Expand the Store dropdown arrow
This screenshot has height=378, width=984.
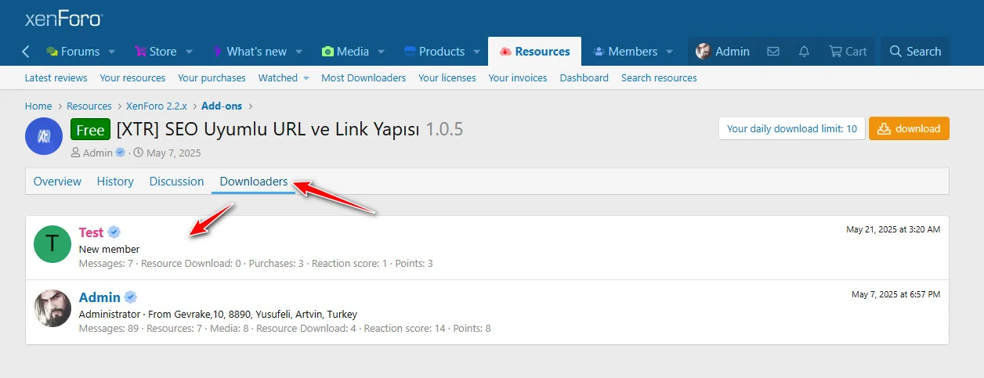(x=189, y=52)
